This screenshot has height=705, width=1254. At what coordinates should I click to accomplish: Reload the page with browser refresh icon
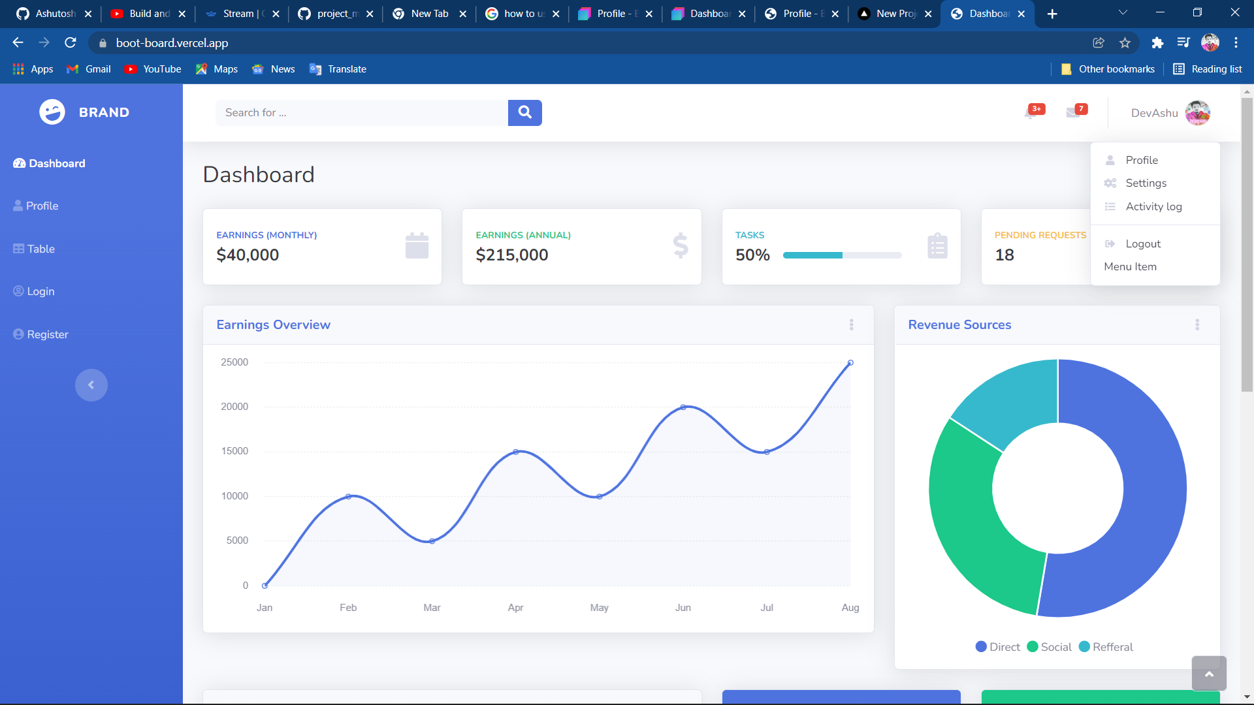[71, 42]
